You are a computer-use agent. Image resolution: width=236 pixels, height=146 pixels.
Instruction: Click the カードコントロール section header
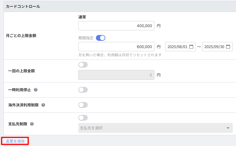tap(23, 6)
